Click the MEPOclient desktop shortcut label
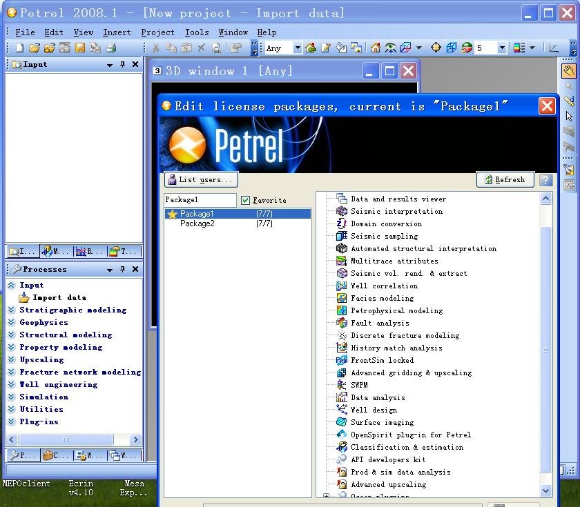Image resolution: width=580 pixels, height=507 pixels. click(x=26, y=484)
